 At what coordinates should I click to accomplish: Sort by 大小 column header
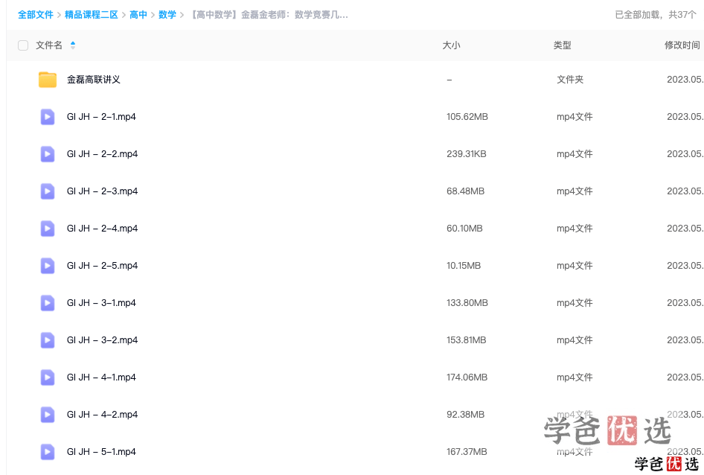(x=451, y=45)
